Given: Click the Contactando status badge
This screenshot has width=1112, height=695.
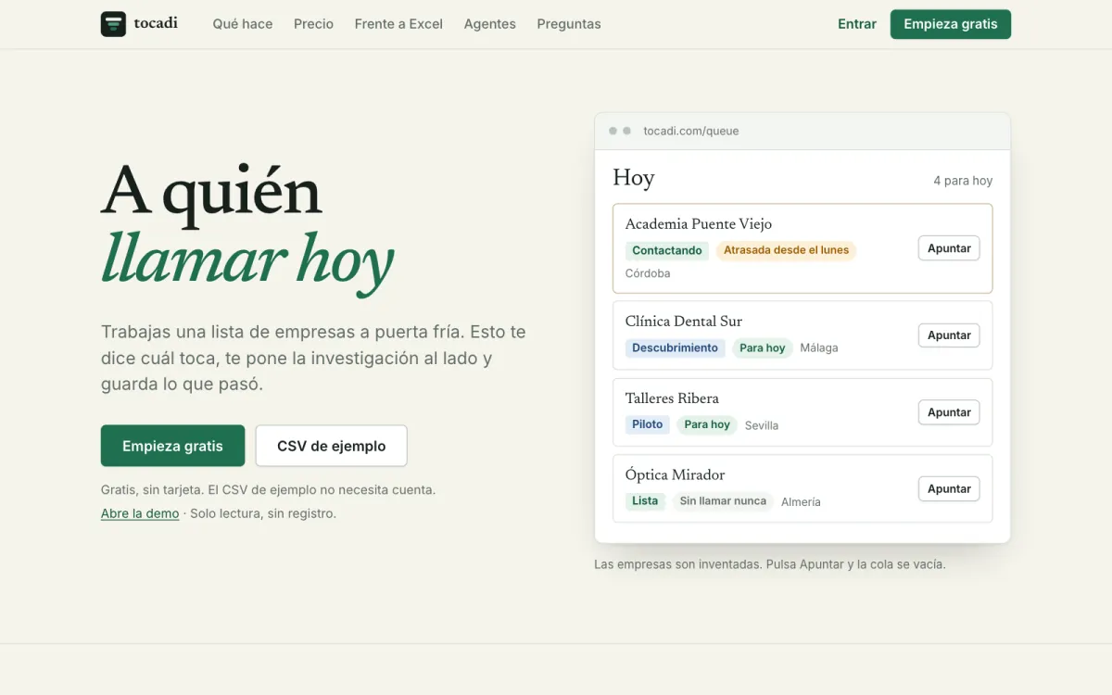Looking at the screenshot, I should (x=667, y=250).
